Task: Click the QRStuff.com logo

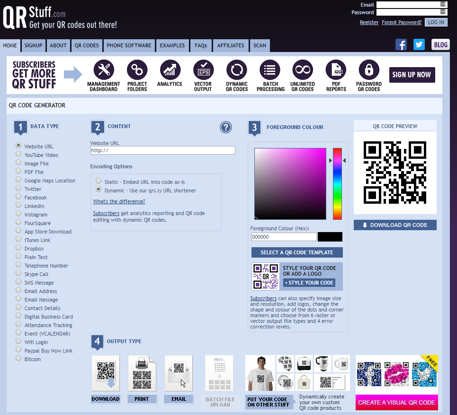Action: coord(60,17)
